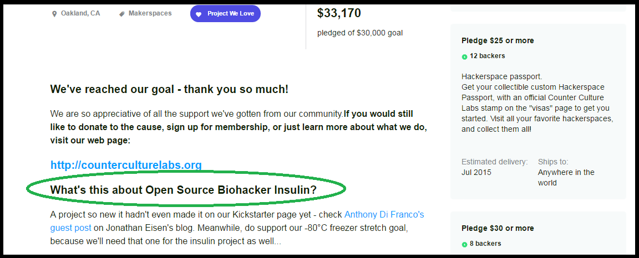The width and height of the screenshot is (639, 258).
Task: Click the $33,170 pledged amount
Action: pos(339,13)
